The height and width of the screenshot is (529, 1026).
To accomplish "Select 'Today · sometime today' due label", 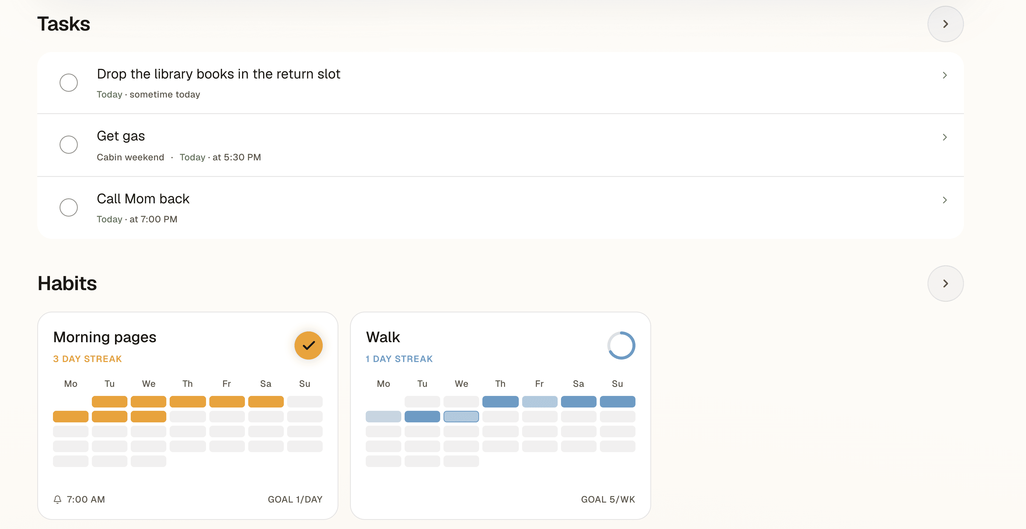I will coord(148,95).
